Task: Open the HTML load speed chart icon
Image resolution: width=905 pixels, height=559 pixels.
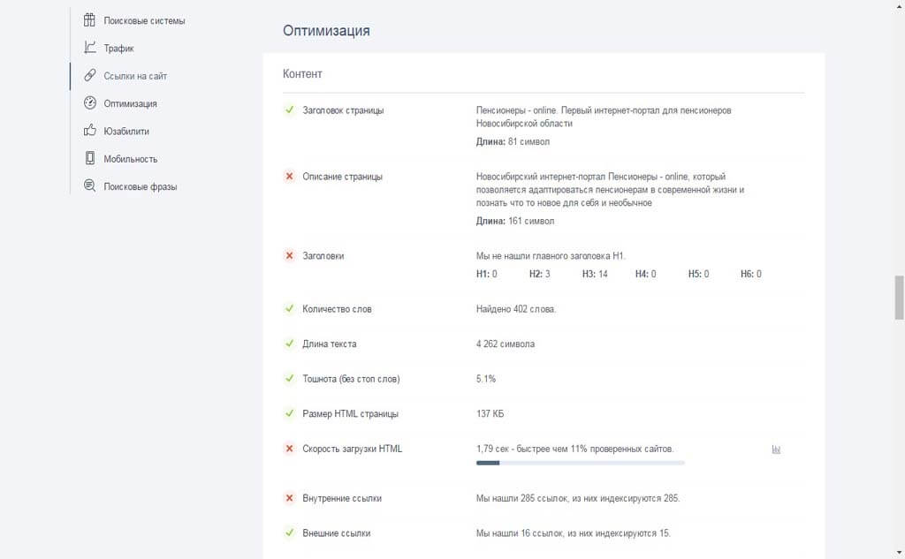Action: [x=776, y=449]
